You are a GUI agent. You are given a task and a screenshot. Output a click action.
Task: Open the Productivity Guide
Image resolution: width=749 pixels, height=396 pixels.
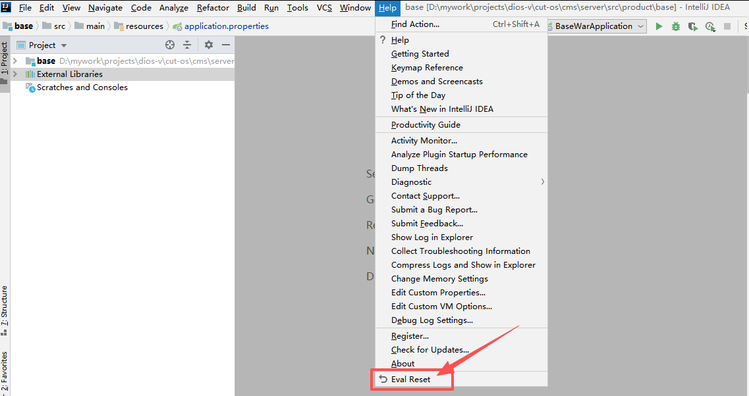[x=461, y=125]
